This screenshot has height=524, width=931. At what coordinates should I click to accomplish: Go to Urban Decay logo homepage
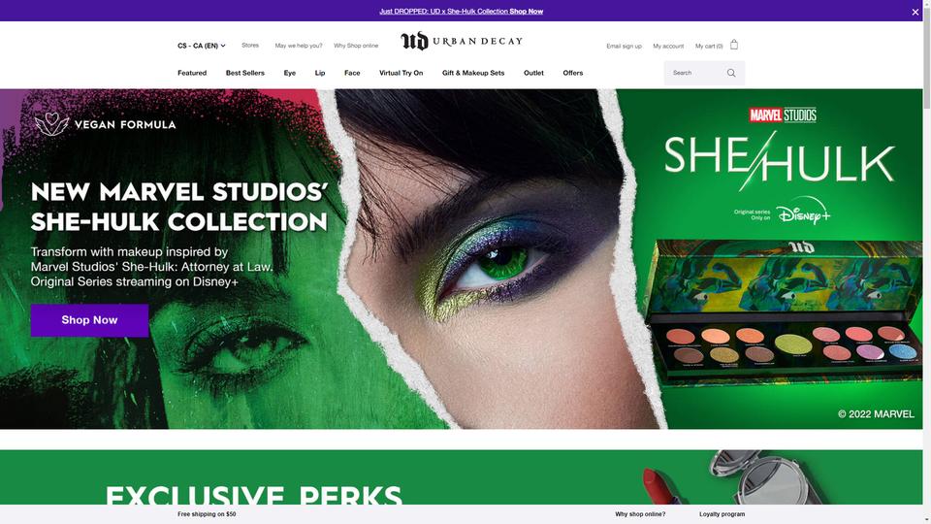[x=462, y=41]
